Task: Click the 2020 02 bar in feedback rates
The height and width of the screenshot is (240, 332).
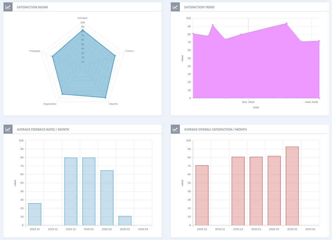Action: click(107, 198)
